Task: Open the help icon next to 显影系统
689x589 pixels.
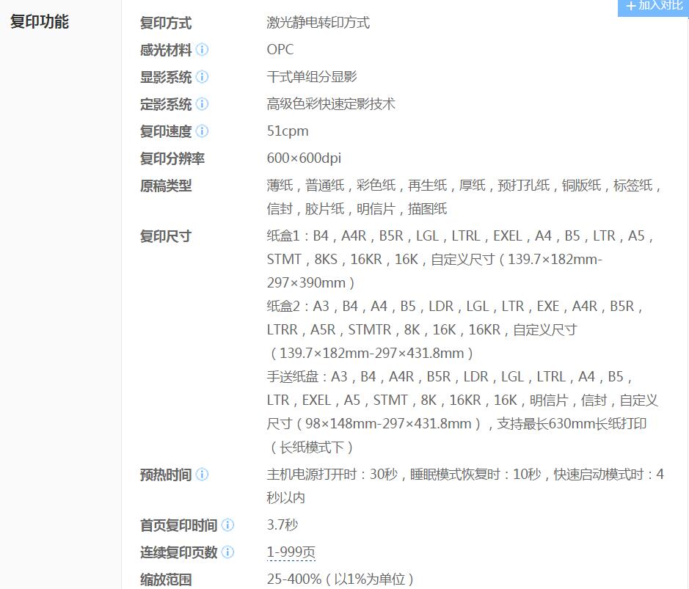Action: 202,77
